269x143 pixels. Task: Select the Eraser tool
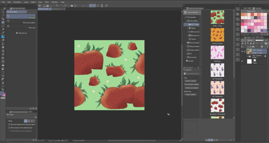coord(3,47)
